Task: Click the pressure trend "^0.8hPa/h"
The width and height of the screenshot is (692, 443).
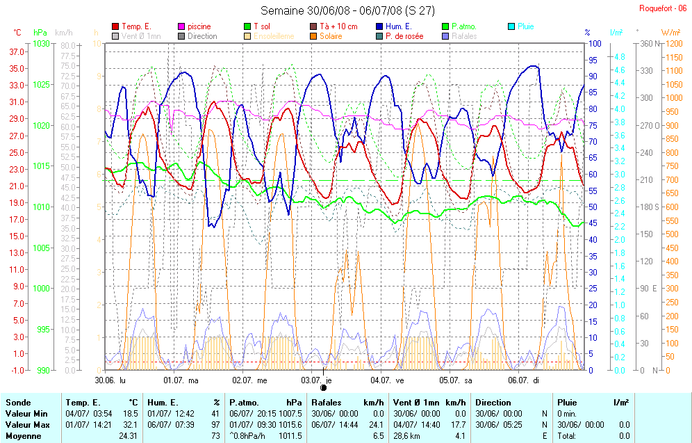Action: click(x=247, y=436)
